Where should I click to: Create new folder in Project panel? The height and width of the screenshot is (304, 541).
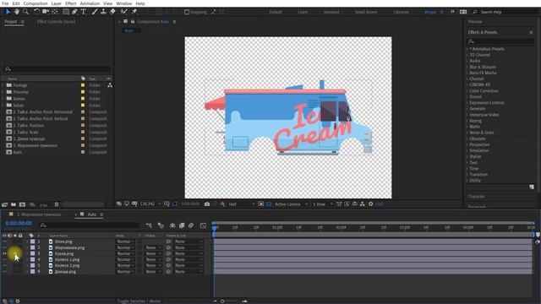14,204
